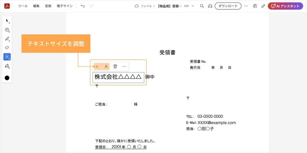Screen dimensions: 307x153
Task: Open text box more options ellipsis
Action: click(124, 67)
